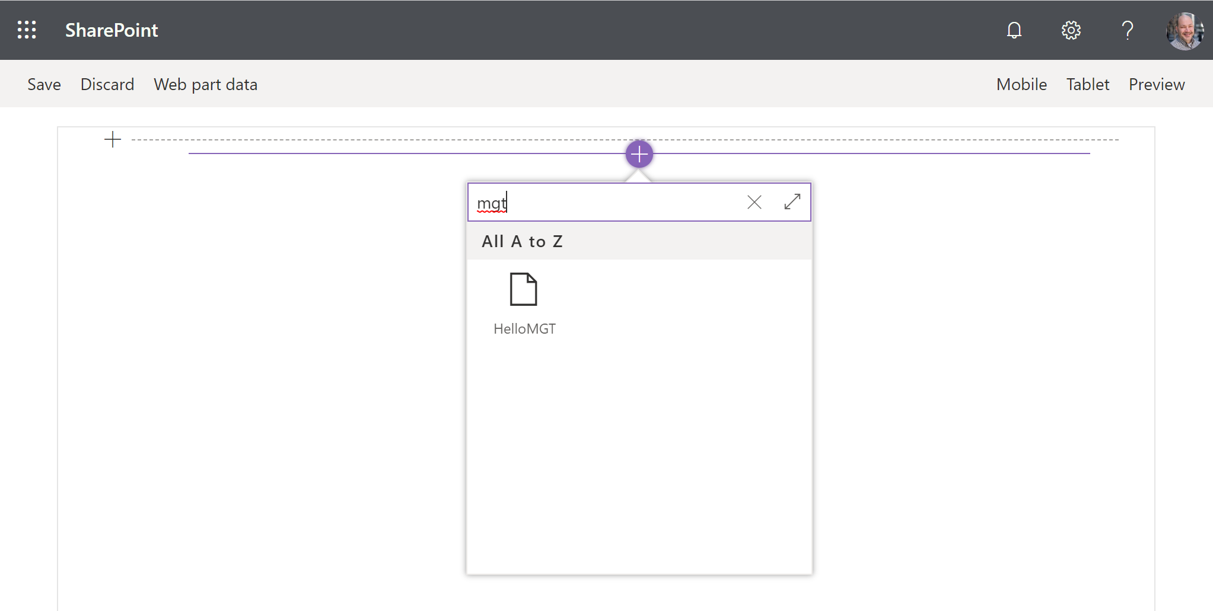The width and height of the screenshot is (1213, 611).
Task: Open the notifications bell
Action: 1014,30
